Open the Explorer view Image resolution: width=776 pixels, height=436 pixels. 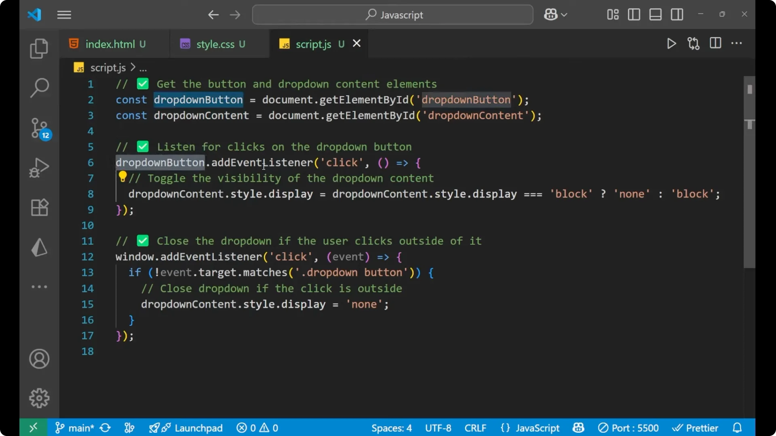[39, 48]
